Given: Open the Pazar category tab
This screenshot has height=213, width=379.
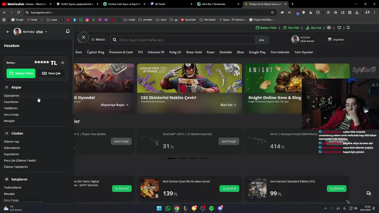Looking at the screenshot, I should click(211, 52).
